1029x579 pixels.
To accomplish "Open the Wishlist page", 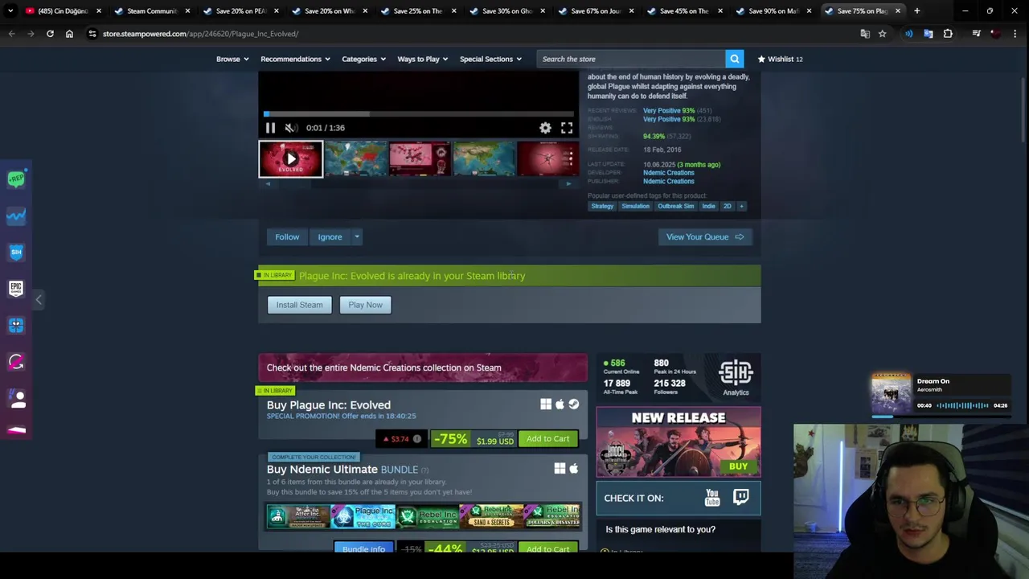I will pyautogui.click(x=780, y=59).
